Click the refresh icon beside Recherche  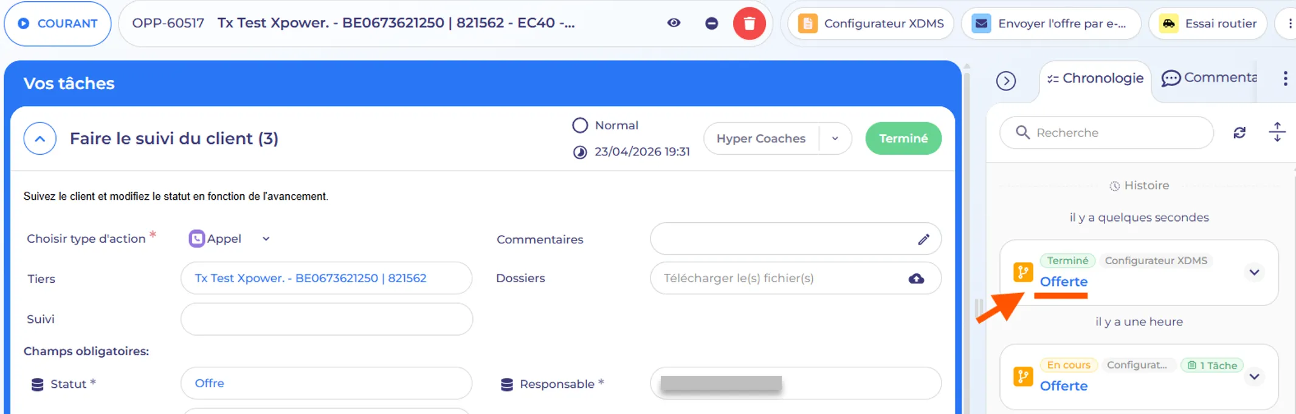pyautogui.click(x=1239, y=132)
